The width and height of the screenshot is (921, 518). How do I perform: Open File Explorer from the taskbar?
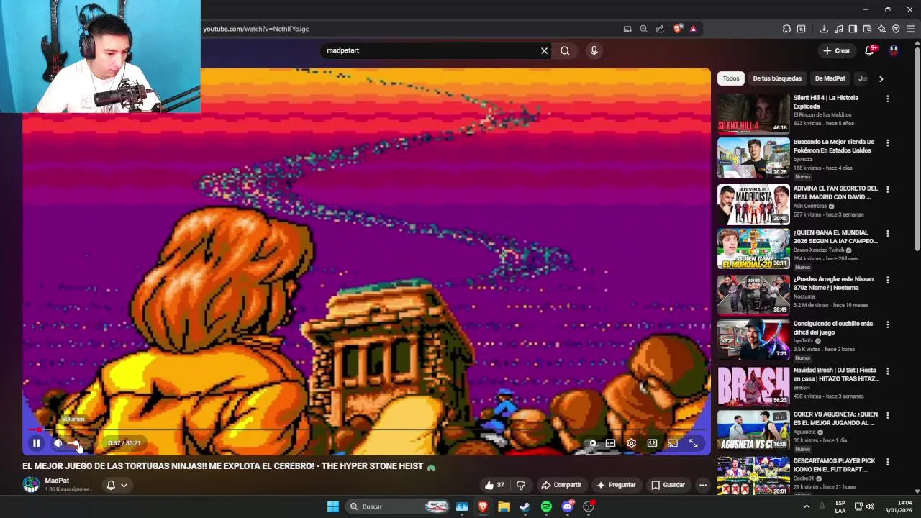coord(504,506)
